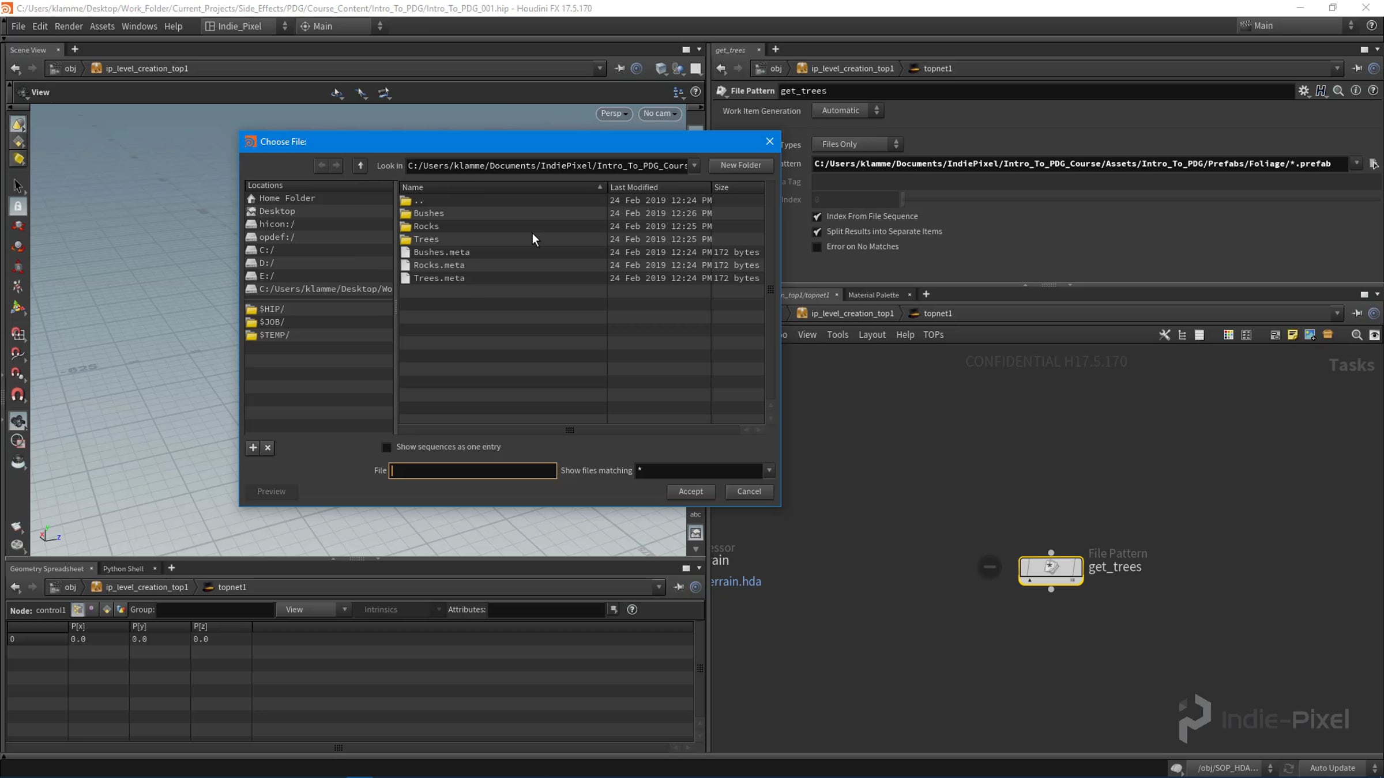Go up one directory in file chooser
Image resolution: width=1384 pixels, height=778 pixels.
(x=360, y=165)
